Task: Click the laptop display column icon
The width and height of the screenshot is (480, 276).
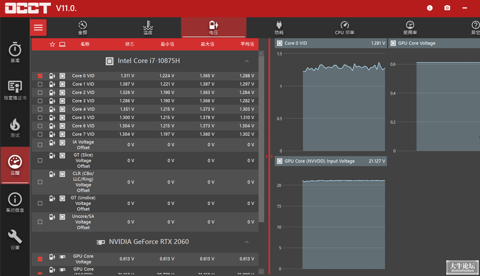Action: [62, 44]
